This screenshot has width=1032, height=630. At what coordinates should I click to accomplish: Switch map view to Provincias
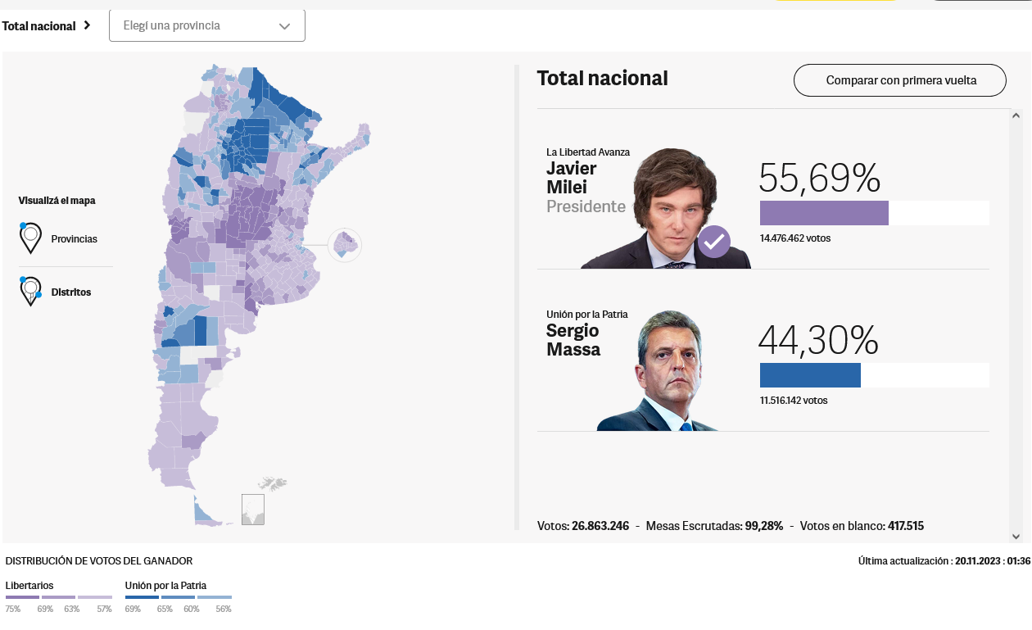[x=74, y=239]
